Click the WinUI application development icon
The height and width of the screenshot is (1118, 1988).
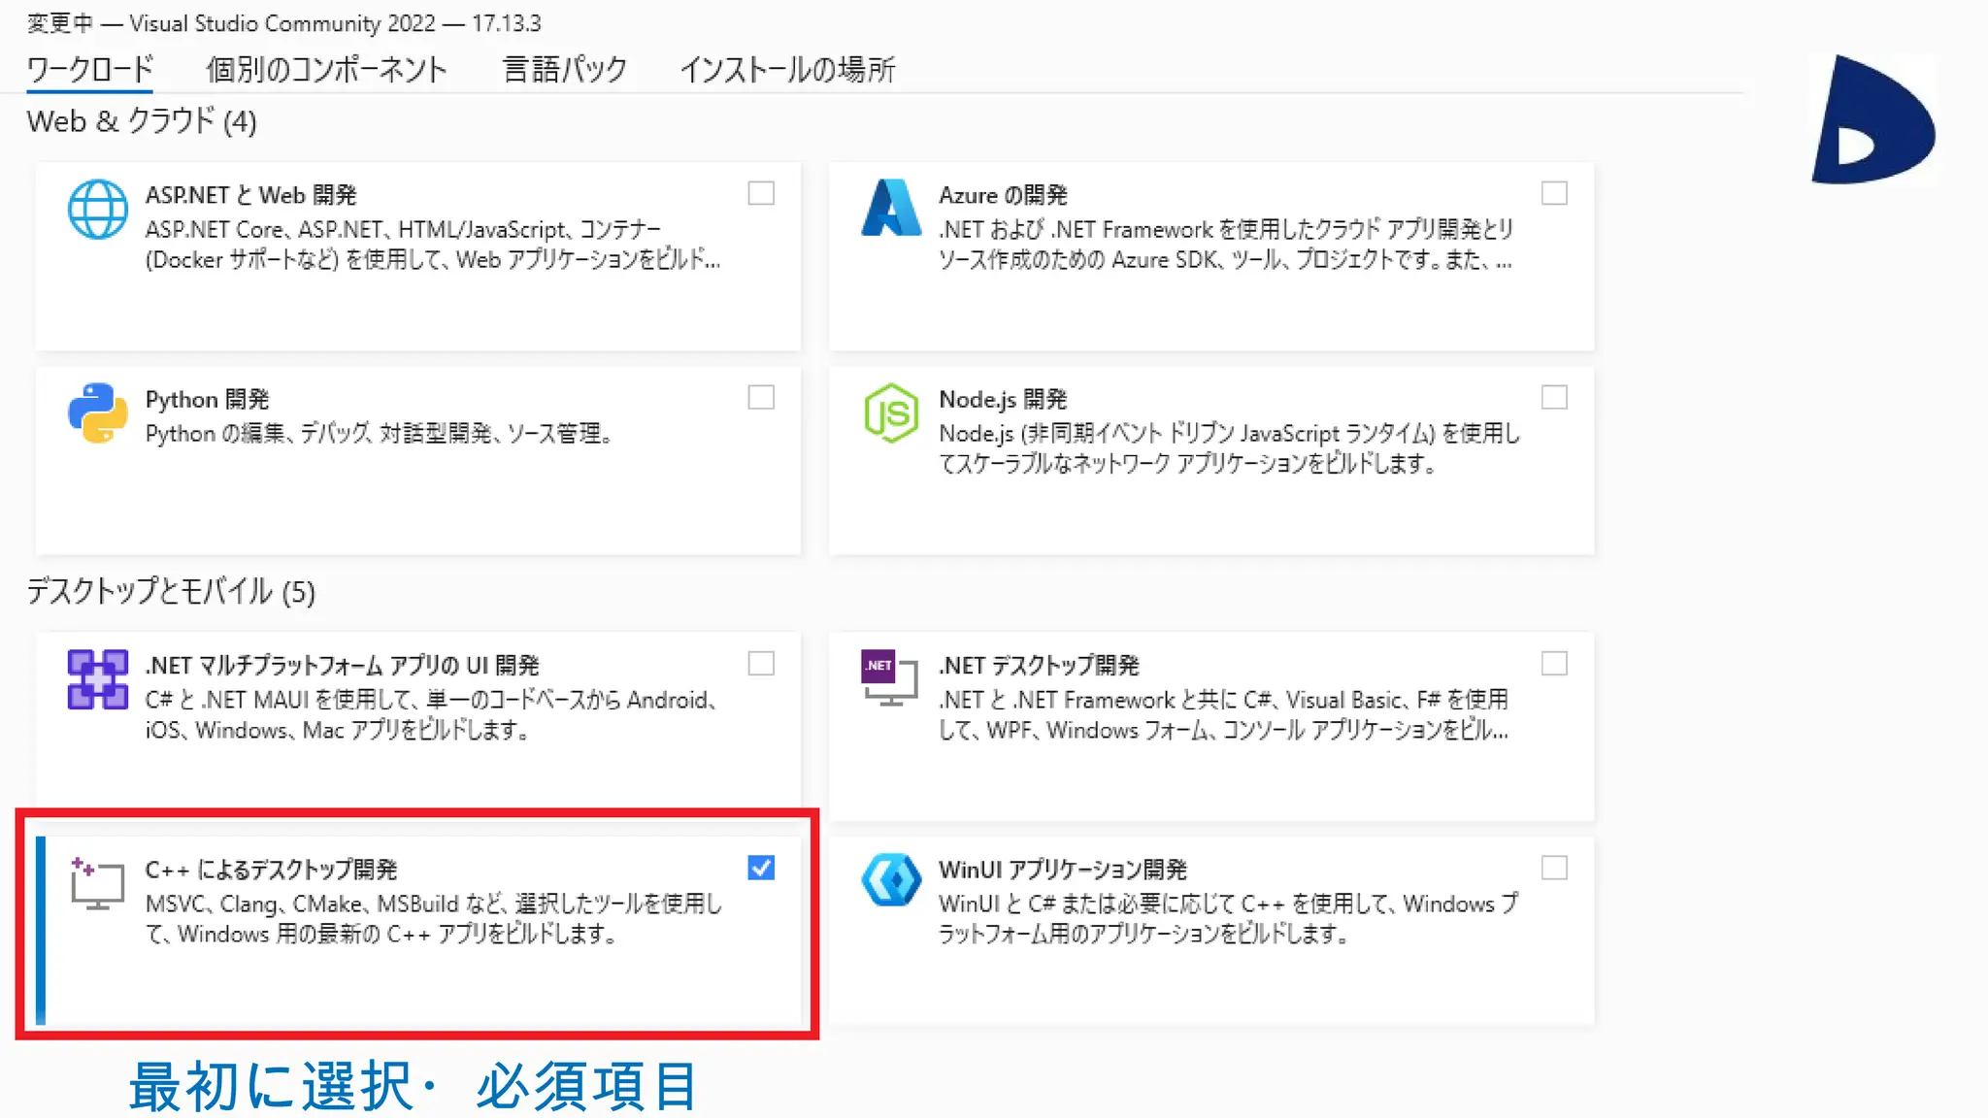pyautogui.click(x=890, y=879)
